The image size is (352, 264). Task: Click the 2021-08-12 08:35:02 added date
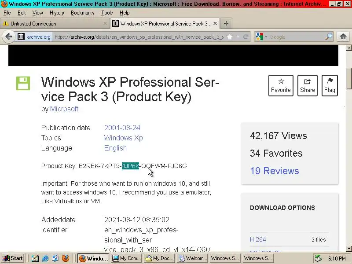coord(137,220)
